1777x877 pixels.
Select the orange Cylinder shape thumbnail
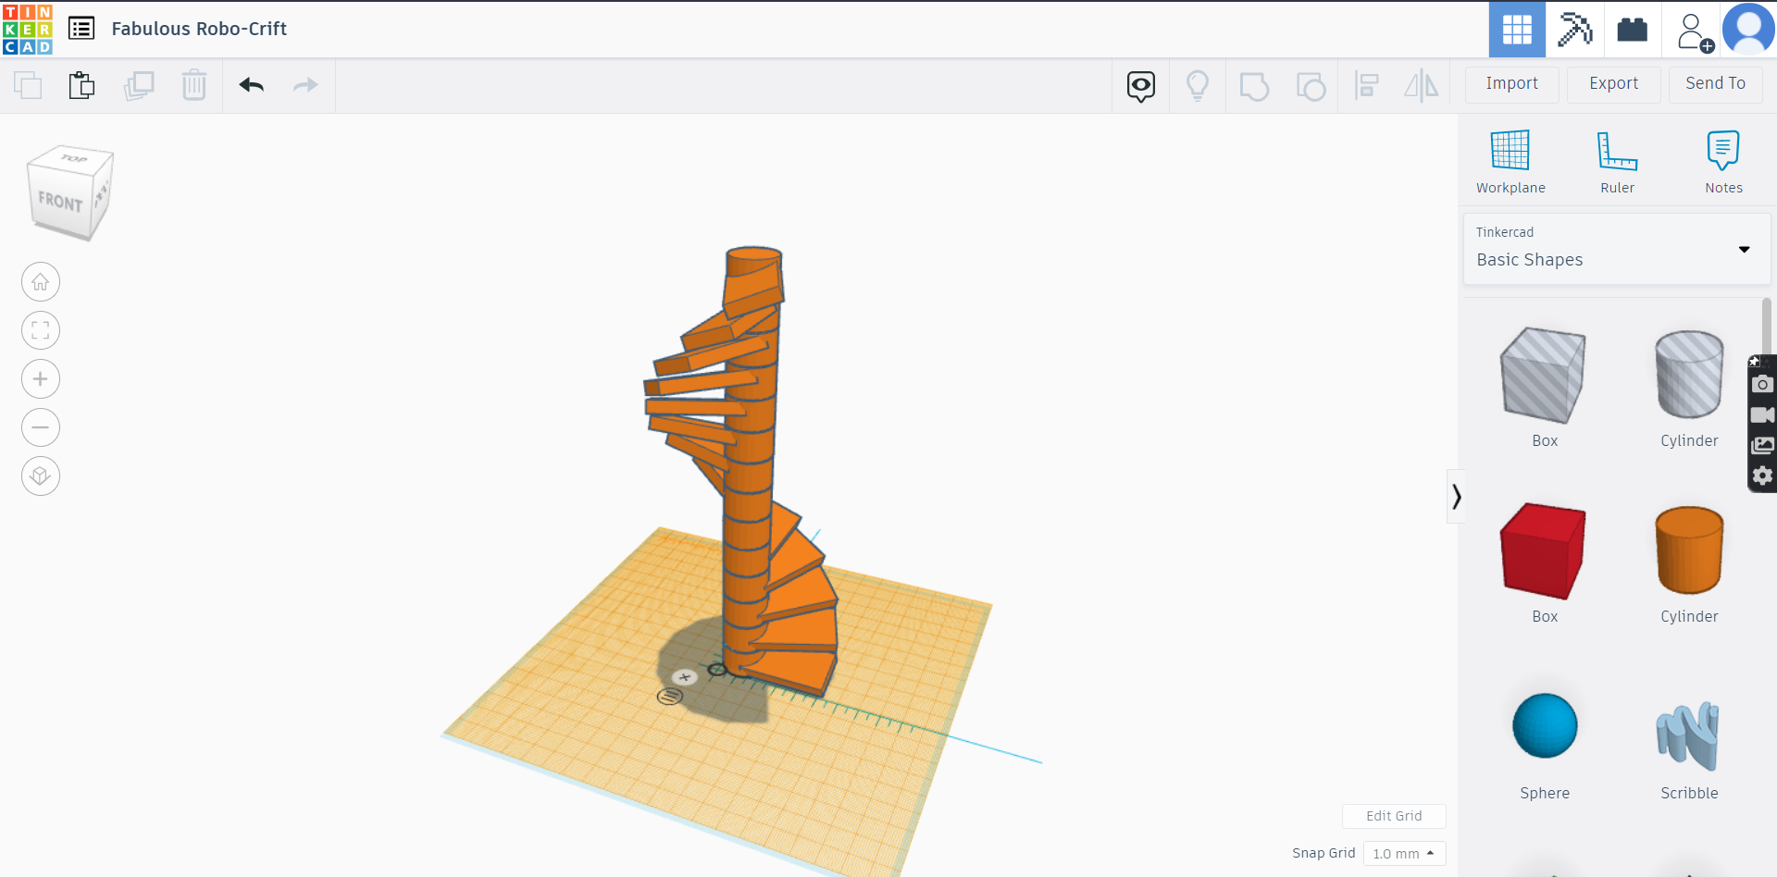pos(1688,550)
